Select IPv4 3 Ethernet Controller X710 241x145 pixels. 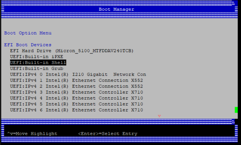76,92
